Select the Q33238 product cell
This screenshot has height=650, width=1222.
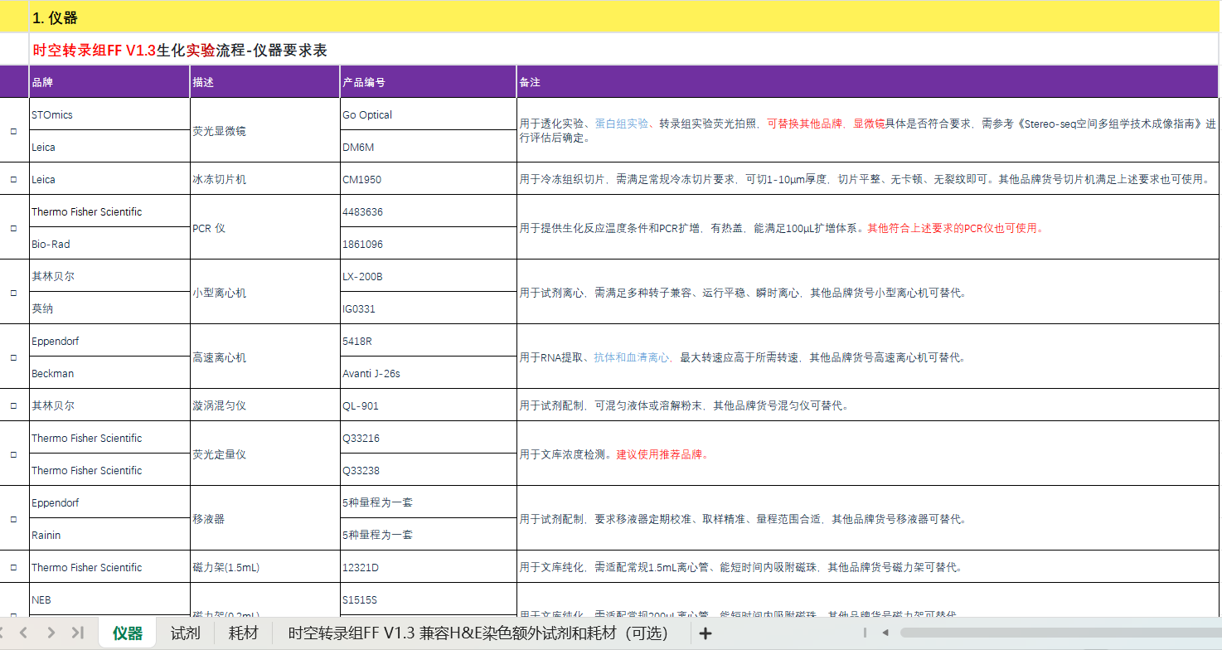(428, 470)
